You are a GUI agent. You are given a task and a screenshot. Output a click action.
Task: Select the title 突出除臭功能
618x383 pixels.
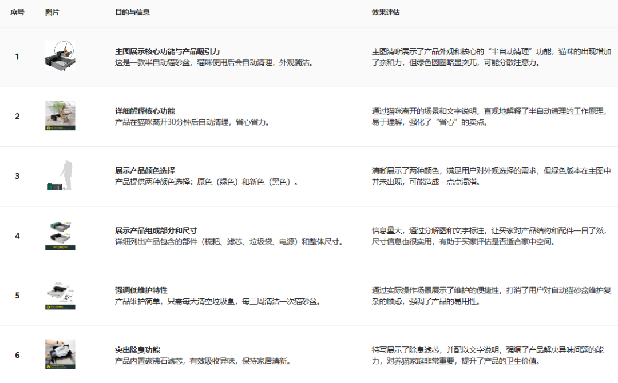pyautogui.click(x=137, y=350)
